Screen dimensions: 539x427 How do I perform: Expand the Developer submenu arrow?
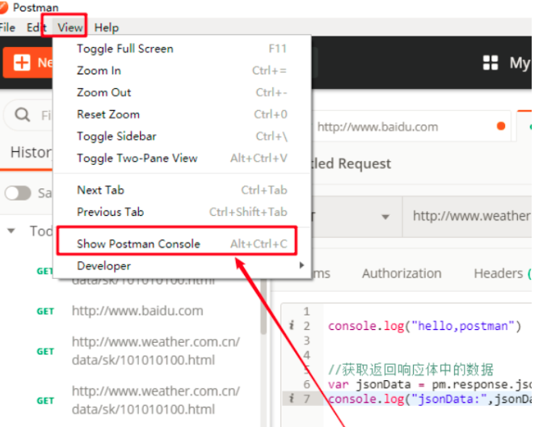pos(301,265)
